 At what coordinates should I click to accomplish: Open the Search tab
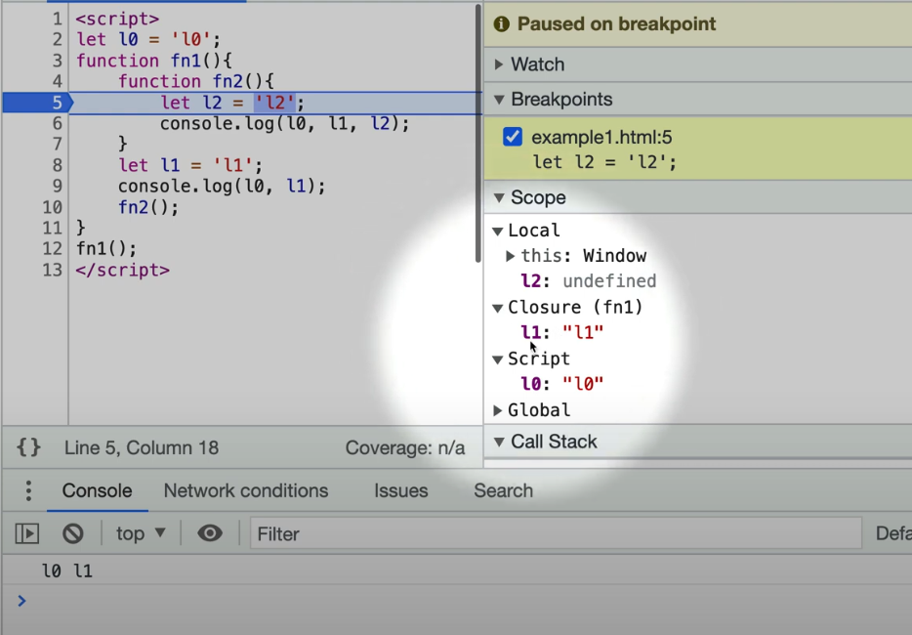pos(503,490)
